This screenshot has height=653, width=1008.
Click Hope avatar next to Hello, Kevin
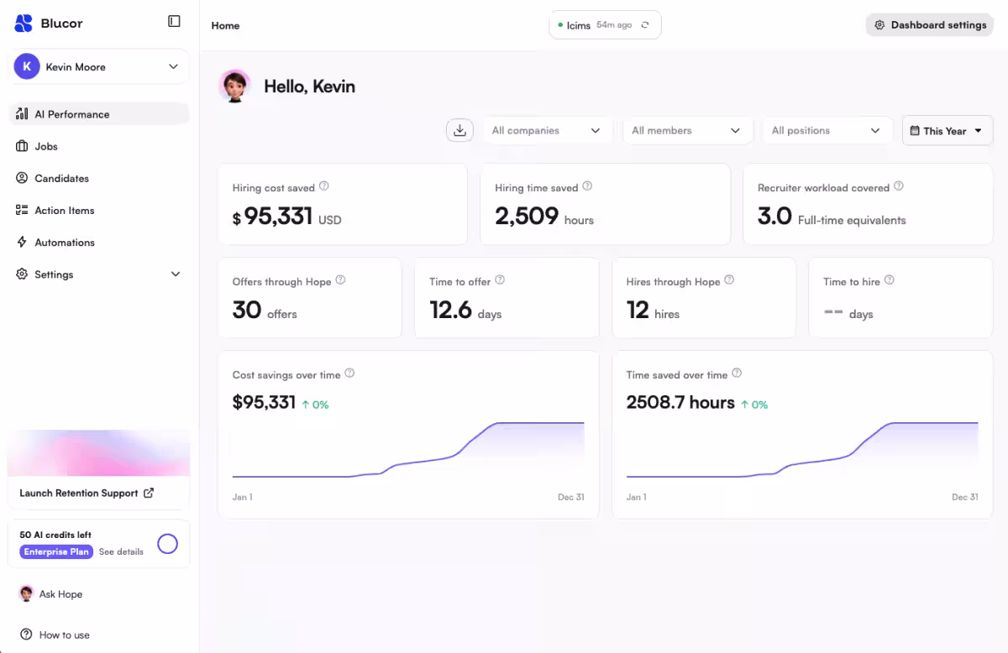(x=235, y=86)
